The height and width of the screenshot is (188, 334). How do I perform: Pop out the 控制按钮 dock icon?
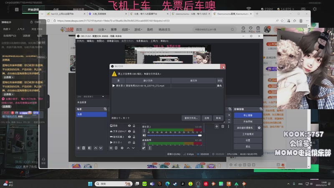pyautogui.click(x=261, y=109)
